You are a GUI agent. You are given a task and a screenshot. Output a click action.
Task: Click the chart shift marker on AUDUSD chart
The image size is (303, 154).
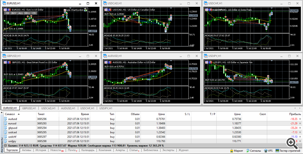pos(171,61)
